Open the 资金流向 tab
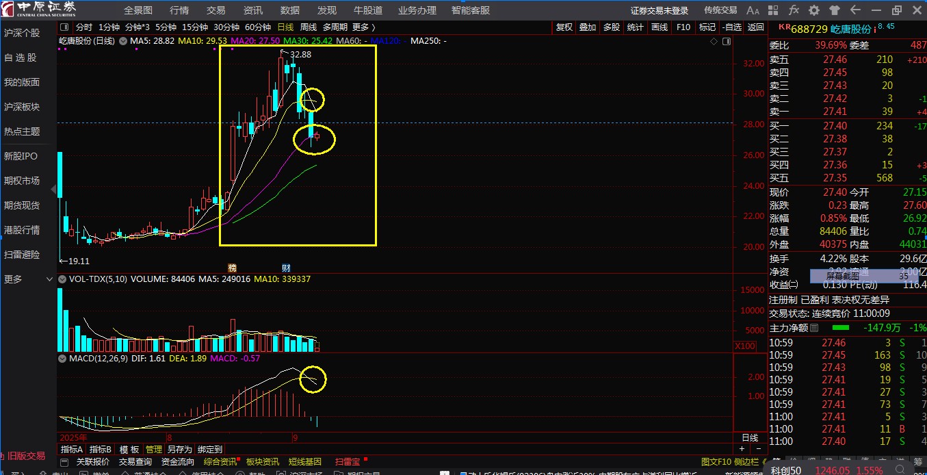This screenshot has width=927, height=475. click(x=178, y=461)
